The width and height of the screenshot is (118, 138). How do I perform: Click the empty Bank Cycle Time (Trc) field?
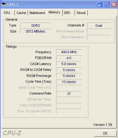69,88
